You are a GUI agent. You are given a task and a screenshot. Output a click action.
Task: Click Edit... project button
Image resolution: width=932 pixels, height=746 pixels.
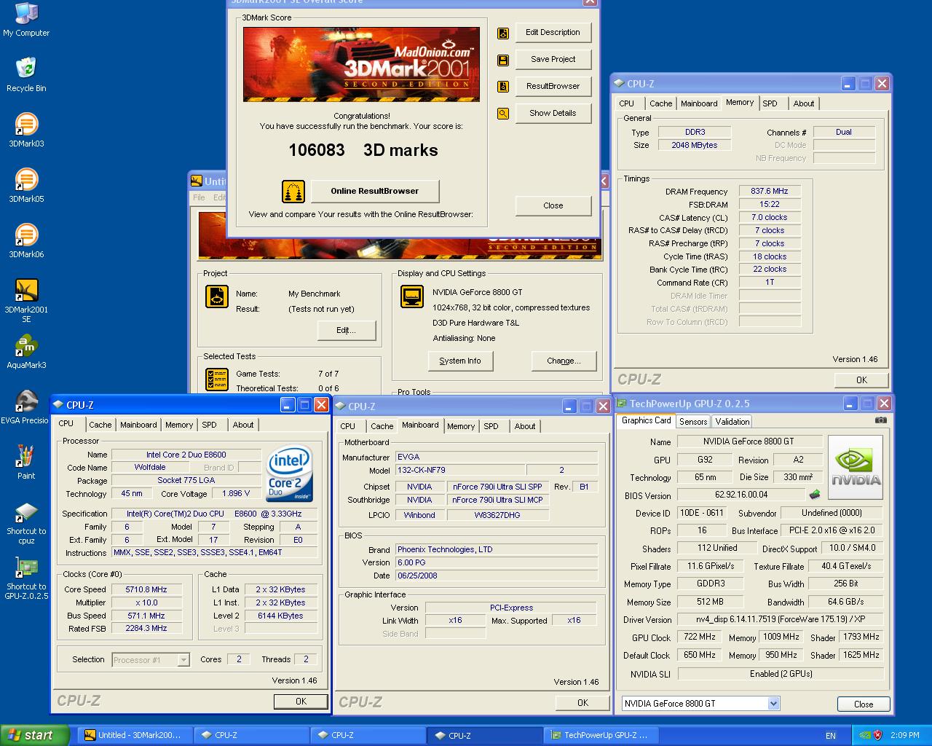tap(347, 331)
